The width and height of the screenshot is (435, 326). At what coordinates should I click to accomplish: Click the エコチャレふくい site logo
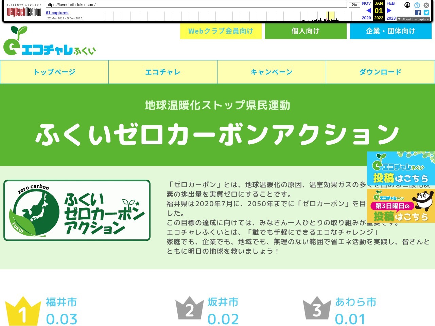point(50,41)
